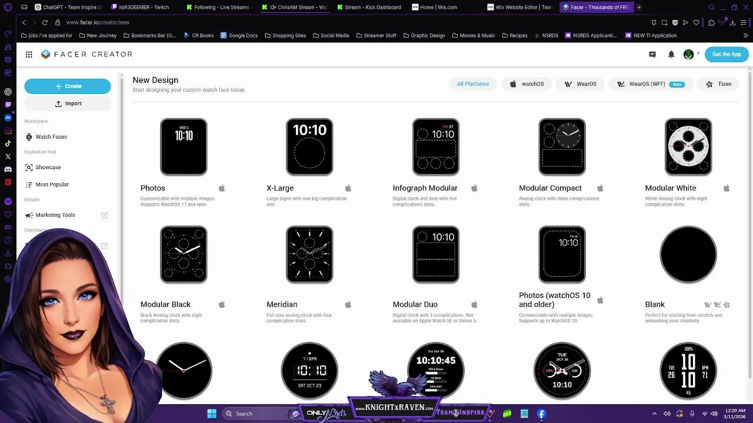Screen dimensions: 753x423
Task: Open Marketing Tools in the sidebar
Action: coord(55,215)
